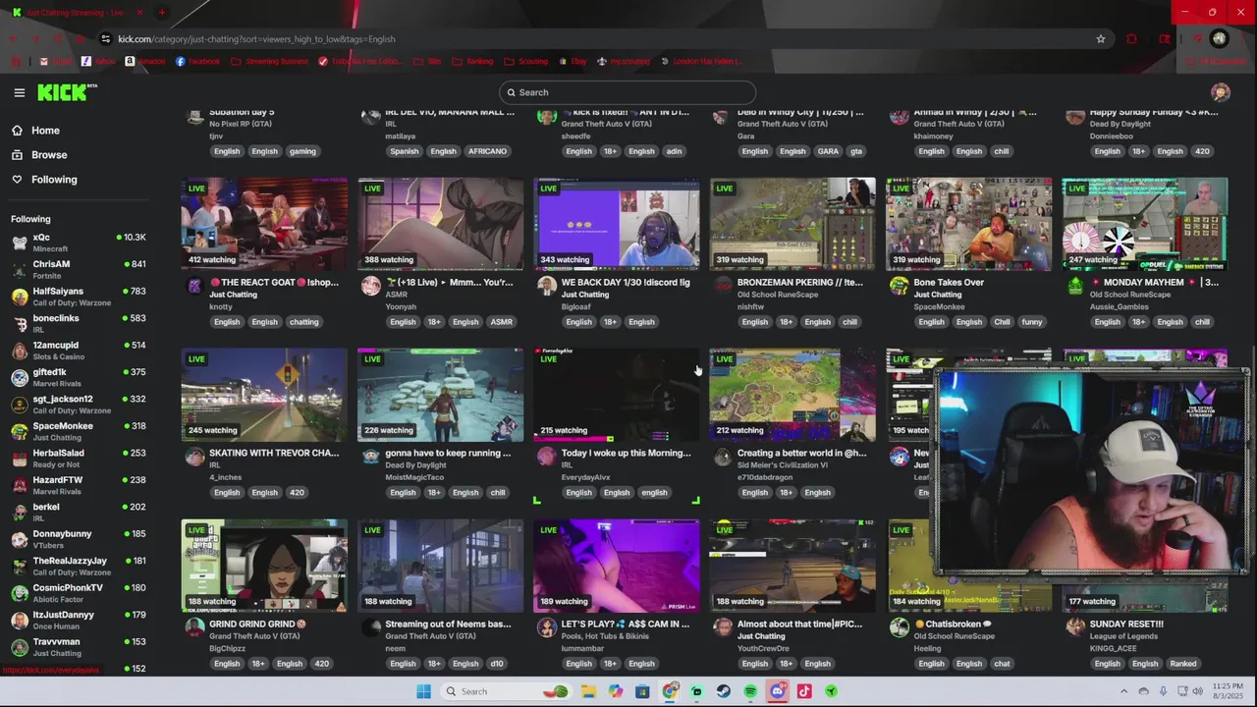Image resolution: width=1257 pixels, height=707 pixels.
Task: Open the Banking bookmark folder
Action: coord(472,61)
